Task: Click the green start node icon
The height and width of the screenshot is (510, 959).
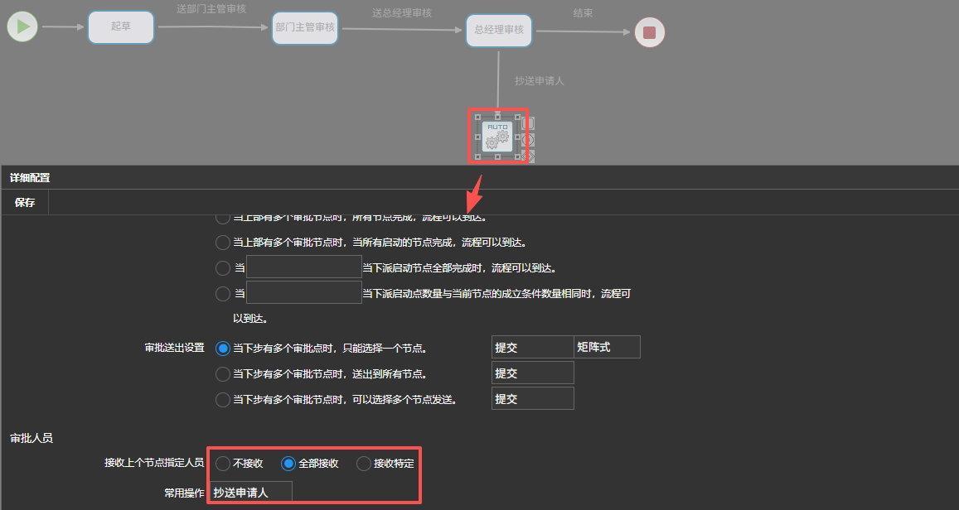Action: [x=23, y=26]
